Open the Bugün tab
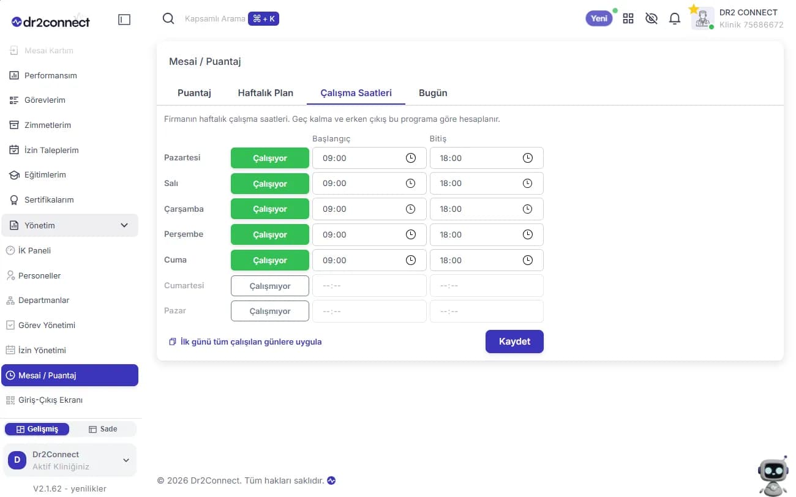The width and height of the screenshot is (796, 497). [433, 93]
